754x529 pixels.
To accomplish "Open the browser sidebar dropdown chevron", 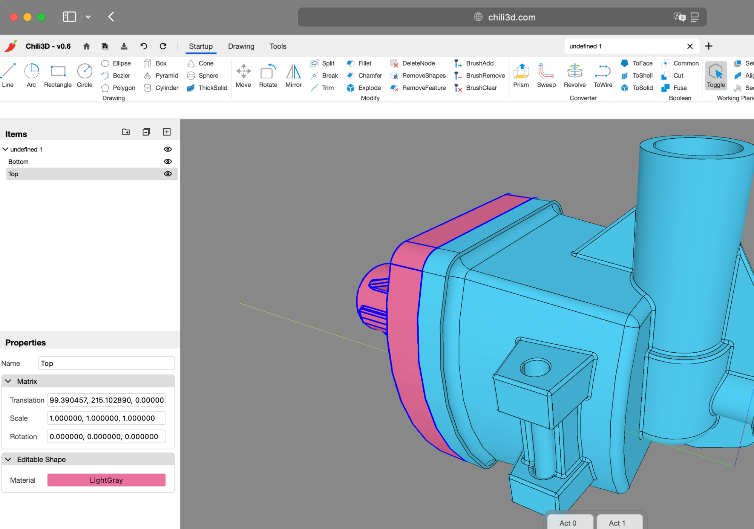I will (x=88, y=17).
